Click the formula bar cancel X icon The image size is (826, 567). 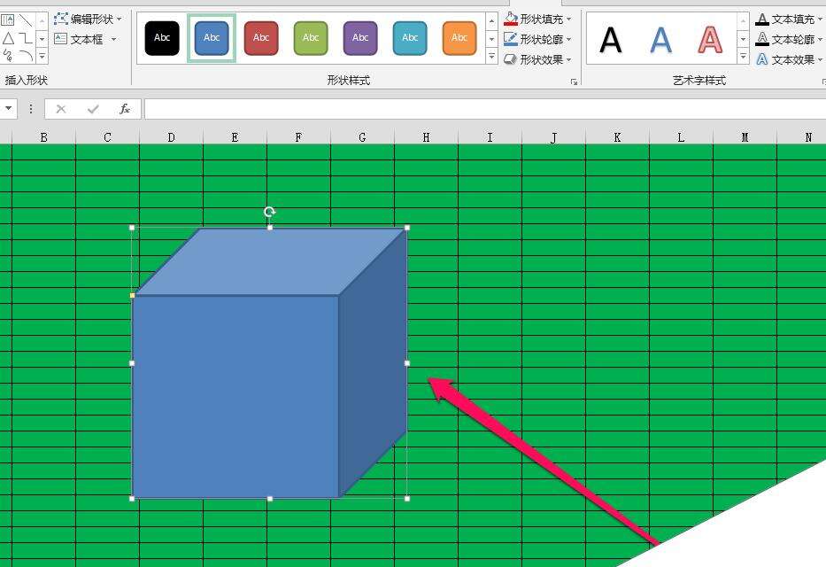point(61,109)
